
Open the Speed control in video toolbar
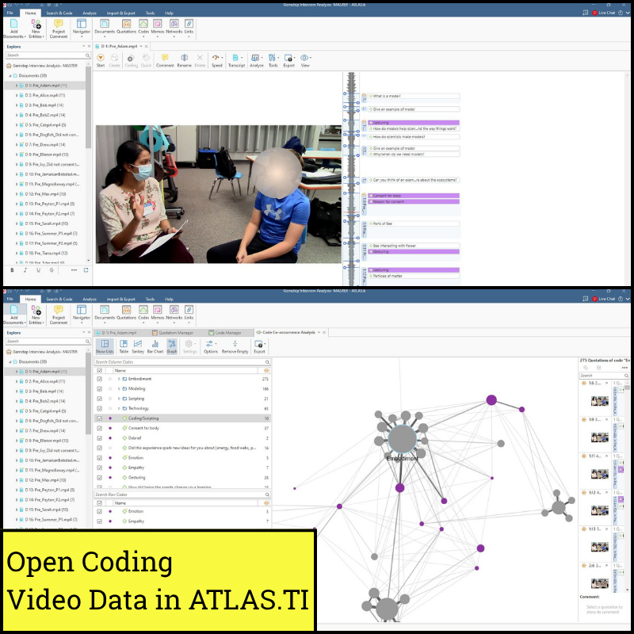click(217, 60)
